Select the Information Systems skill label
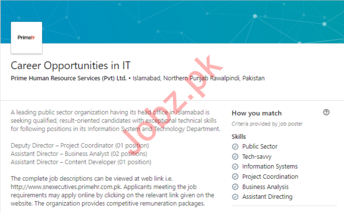The height and width of the screenshot is (212, 344). click(x=269, y=167)
